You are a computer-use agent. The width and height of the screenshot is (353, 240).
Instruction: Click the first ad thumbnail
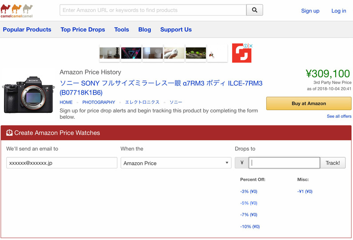tap(110, 53)
